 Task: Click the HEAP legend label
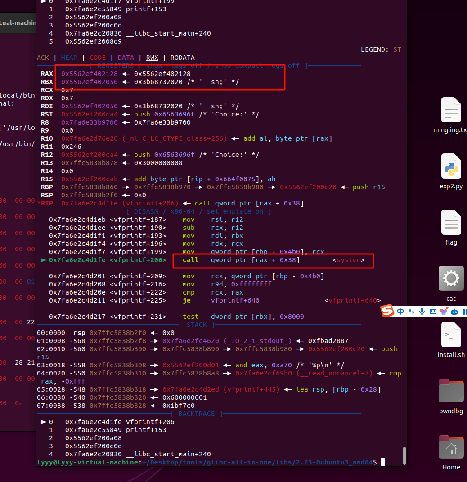[x=69, y=58]
